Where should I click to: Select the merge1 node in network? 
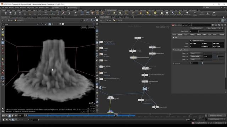coord(110,98)
